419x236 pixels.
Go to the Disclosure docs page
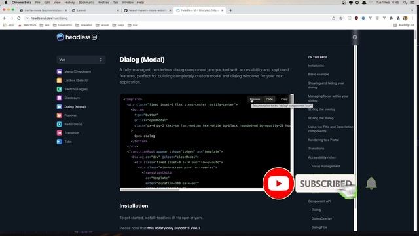click(72, 98)
